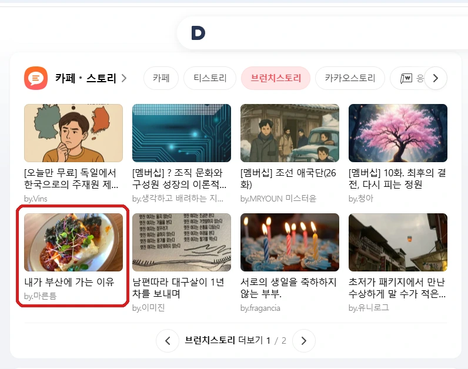Show more category tabs with right arrow
Image resolution: width=468 pixels, height=369 pixels.
click(x=436, y=78)
